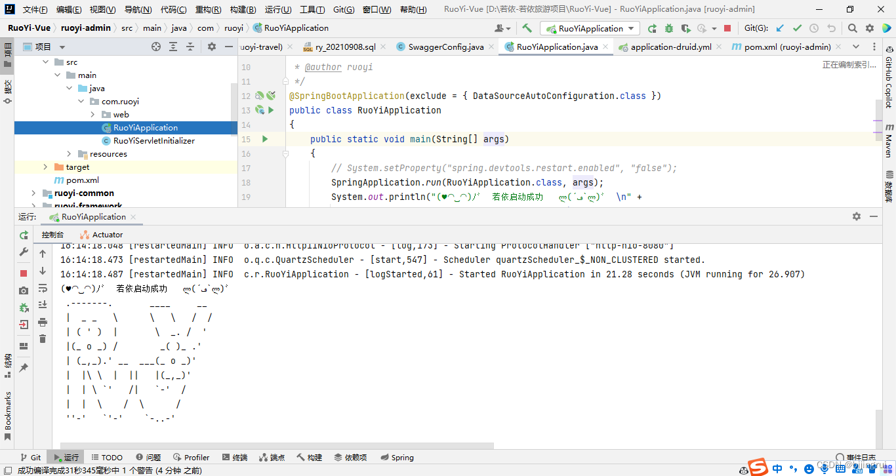Open the Git(G) menu
896x476 pixels.
pos(344,9)
